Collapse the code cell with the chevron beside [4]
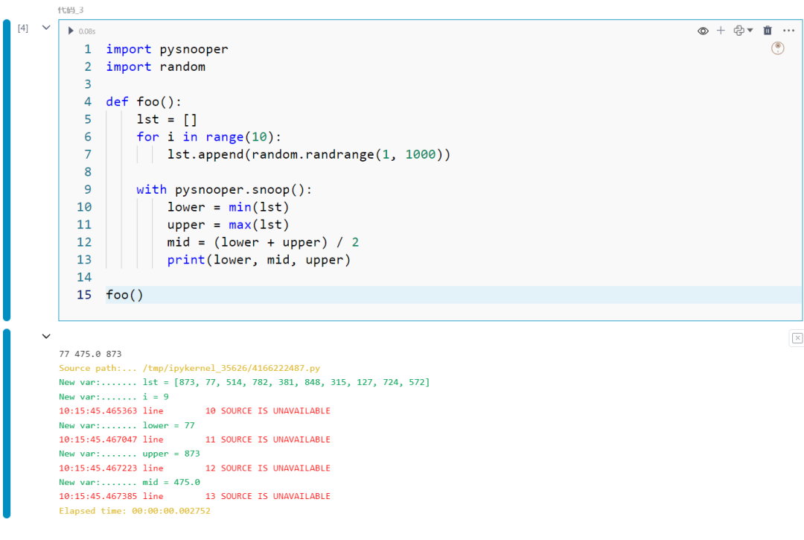The image size is (804, 540). tap(46, 28)
